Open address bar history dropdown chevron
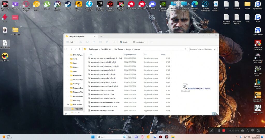 (181, 49)
